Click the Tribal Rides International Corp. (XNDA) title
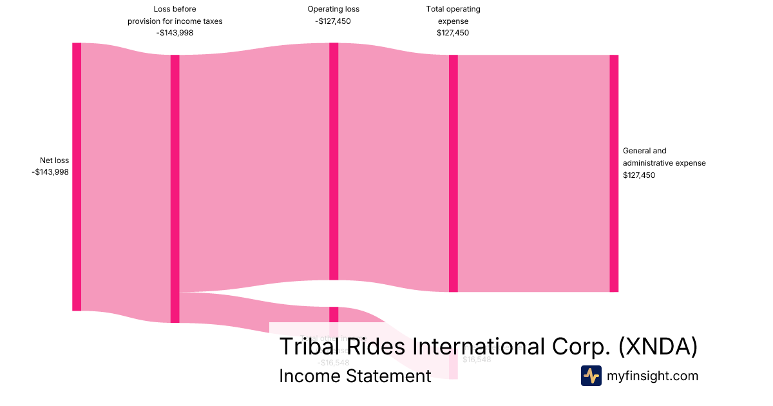The image size is (773, 406). click(x=488, y=347)
